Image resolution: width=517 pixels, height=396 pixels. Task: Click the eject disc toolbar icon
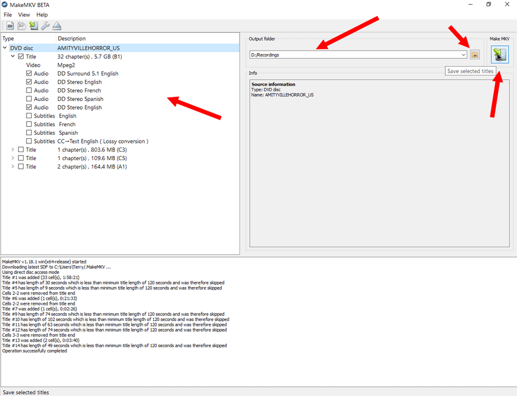pos(57,26)
